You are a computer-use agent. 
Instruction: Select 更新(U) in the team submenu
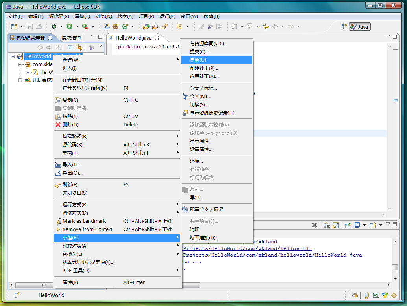[217, 60]
